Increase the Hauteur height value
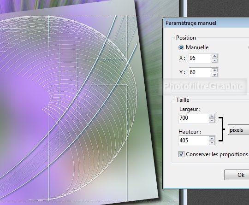The width and height of the screenshot is (249, 205). point(212,139)
